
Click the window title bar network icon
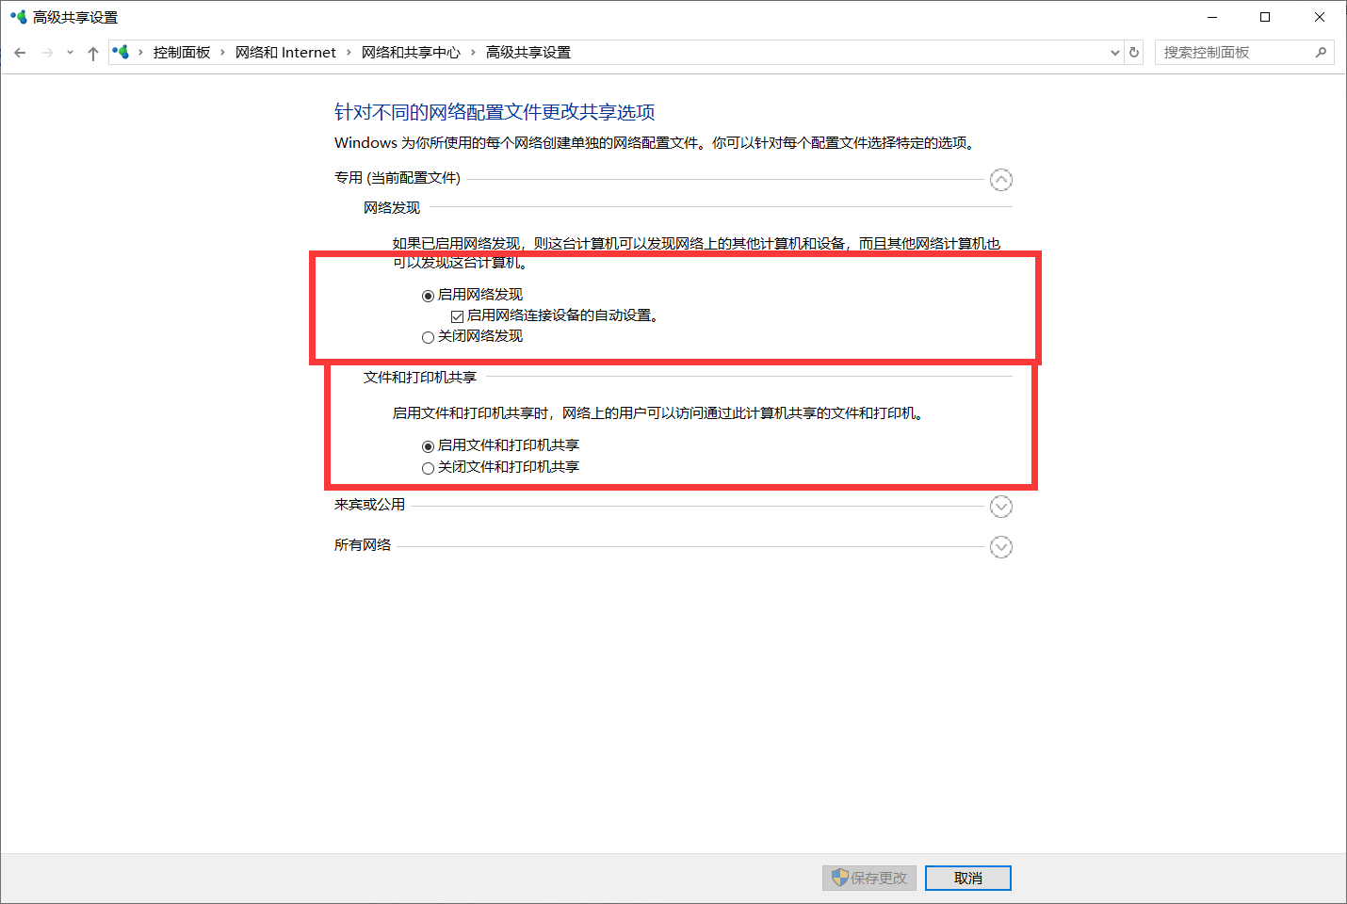19,17
